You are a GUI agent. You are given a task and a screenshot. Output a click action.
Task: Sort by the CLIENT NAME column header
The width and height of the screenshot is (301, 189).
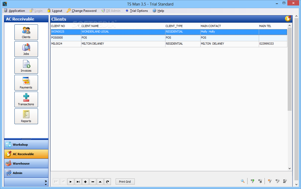click(x=123, y=26)
